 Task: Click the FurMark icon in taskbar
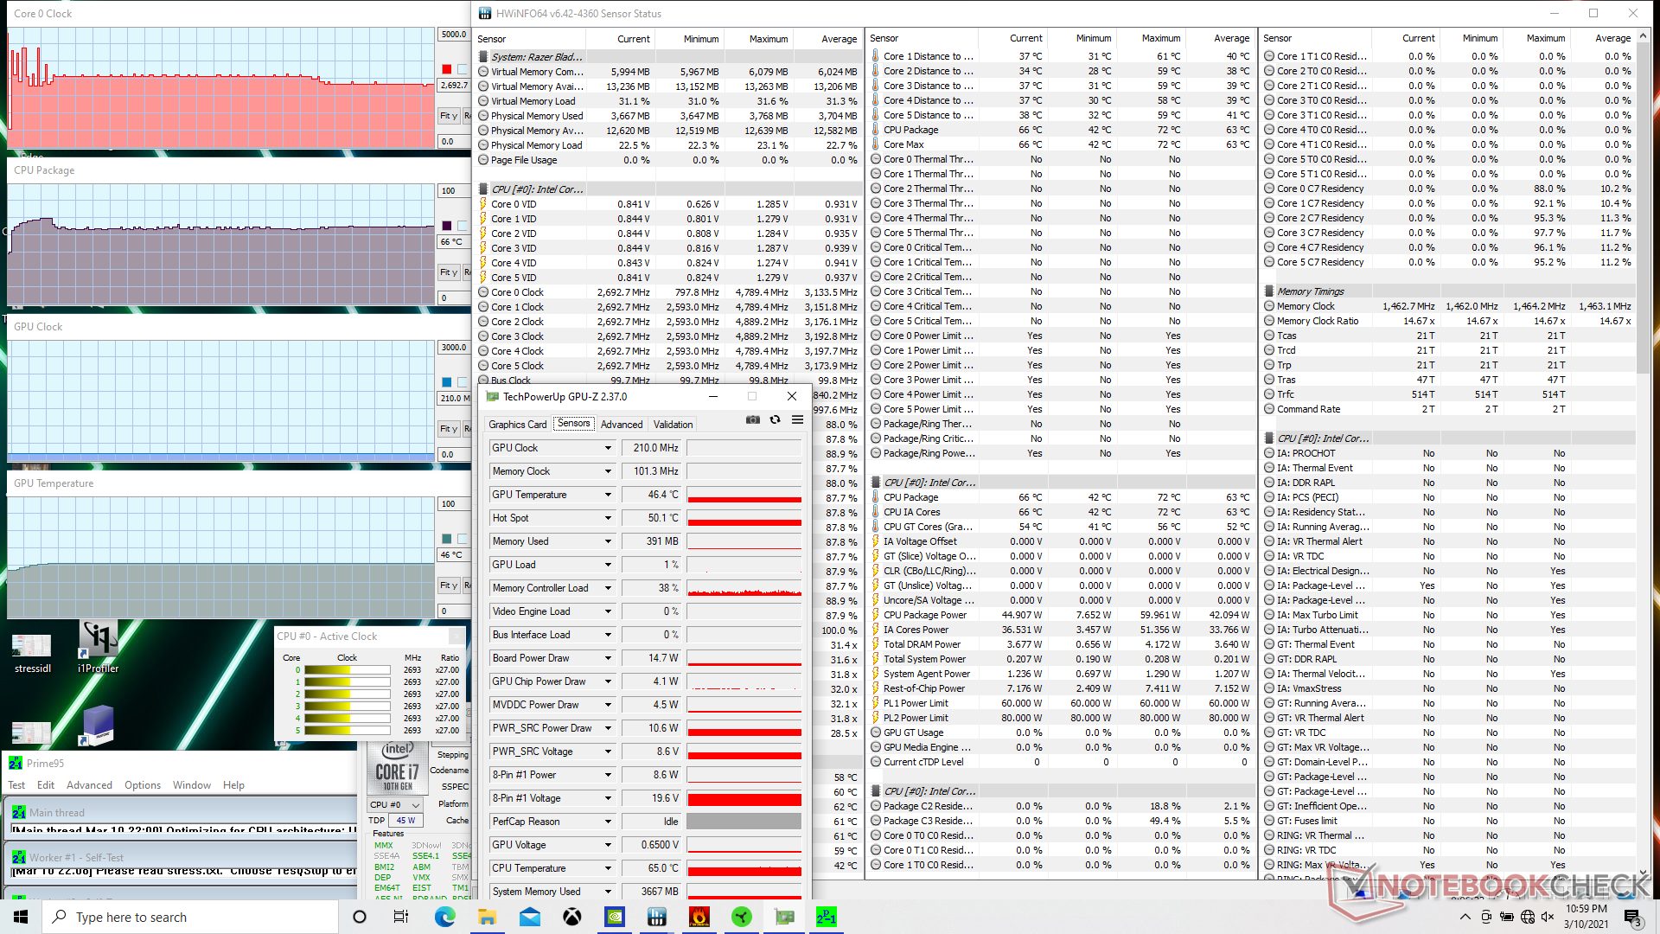tap(699, 917)
